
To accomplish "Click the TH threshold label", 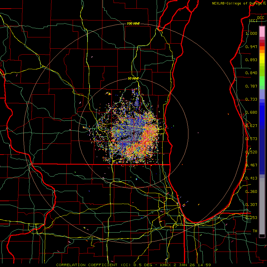I will pos(255,231).
